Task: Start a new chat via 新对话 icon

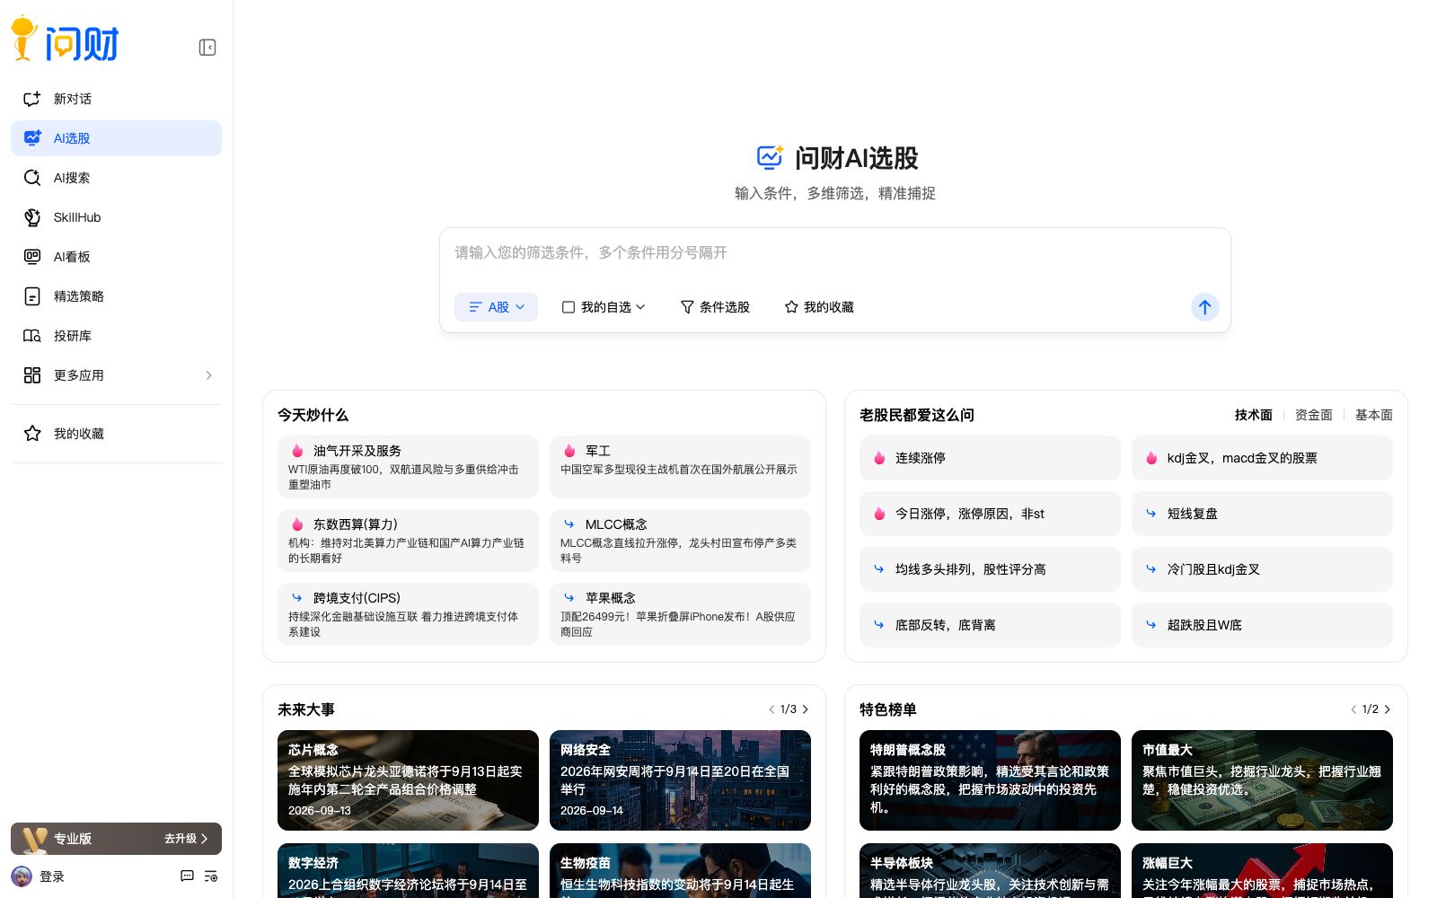Action: click(32, 99)
